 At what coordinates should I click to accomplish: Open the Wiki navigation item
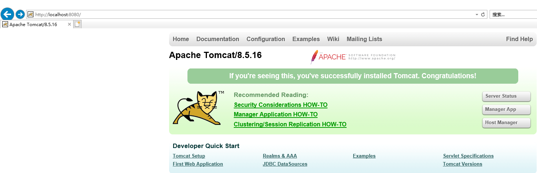pyautogui.click(x=333, y=39)
